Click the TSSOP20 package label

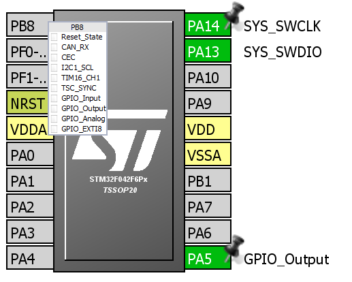pyautogui.click(x=120, y=190)
